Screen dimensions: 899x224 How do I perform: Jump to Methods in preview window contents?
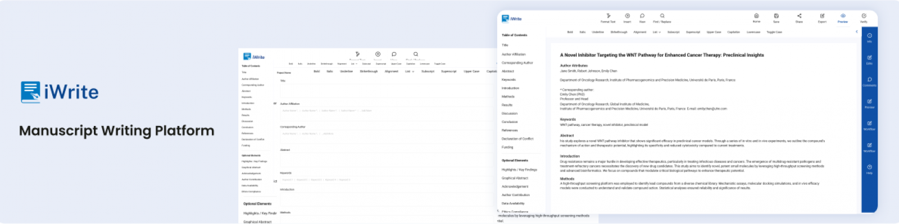coord(508,96)
